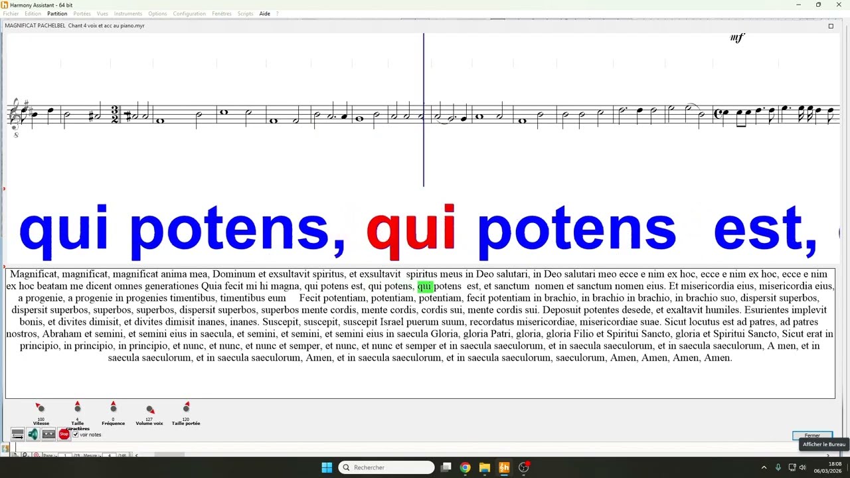Screen dimensions: 850x478
Task: Click the 'Amen, Amen, Amen, Amen.' ending text
Action: tap(671, 358)
